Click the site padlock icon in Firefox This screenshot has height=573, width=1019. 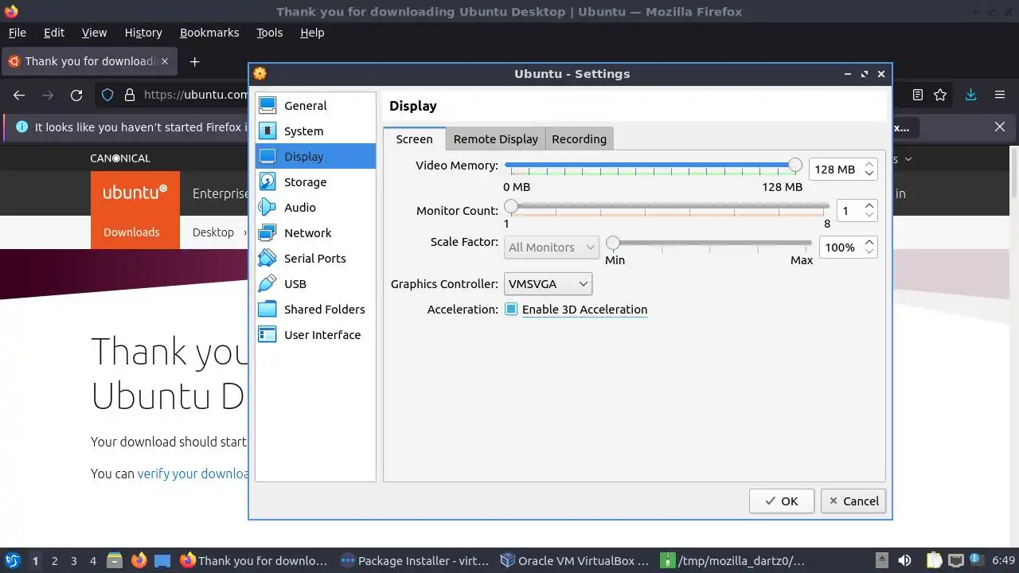130,95
